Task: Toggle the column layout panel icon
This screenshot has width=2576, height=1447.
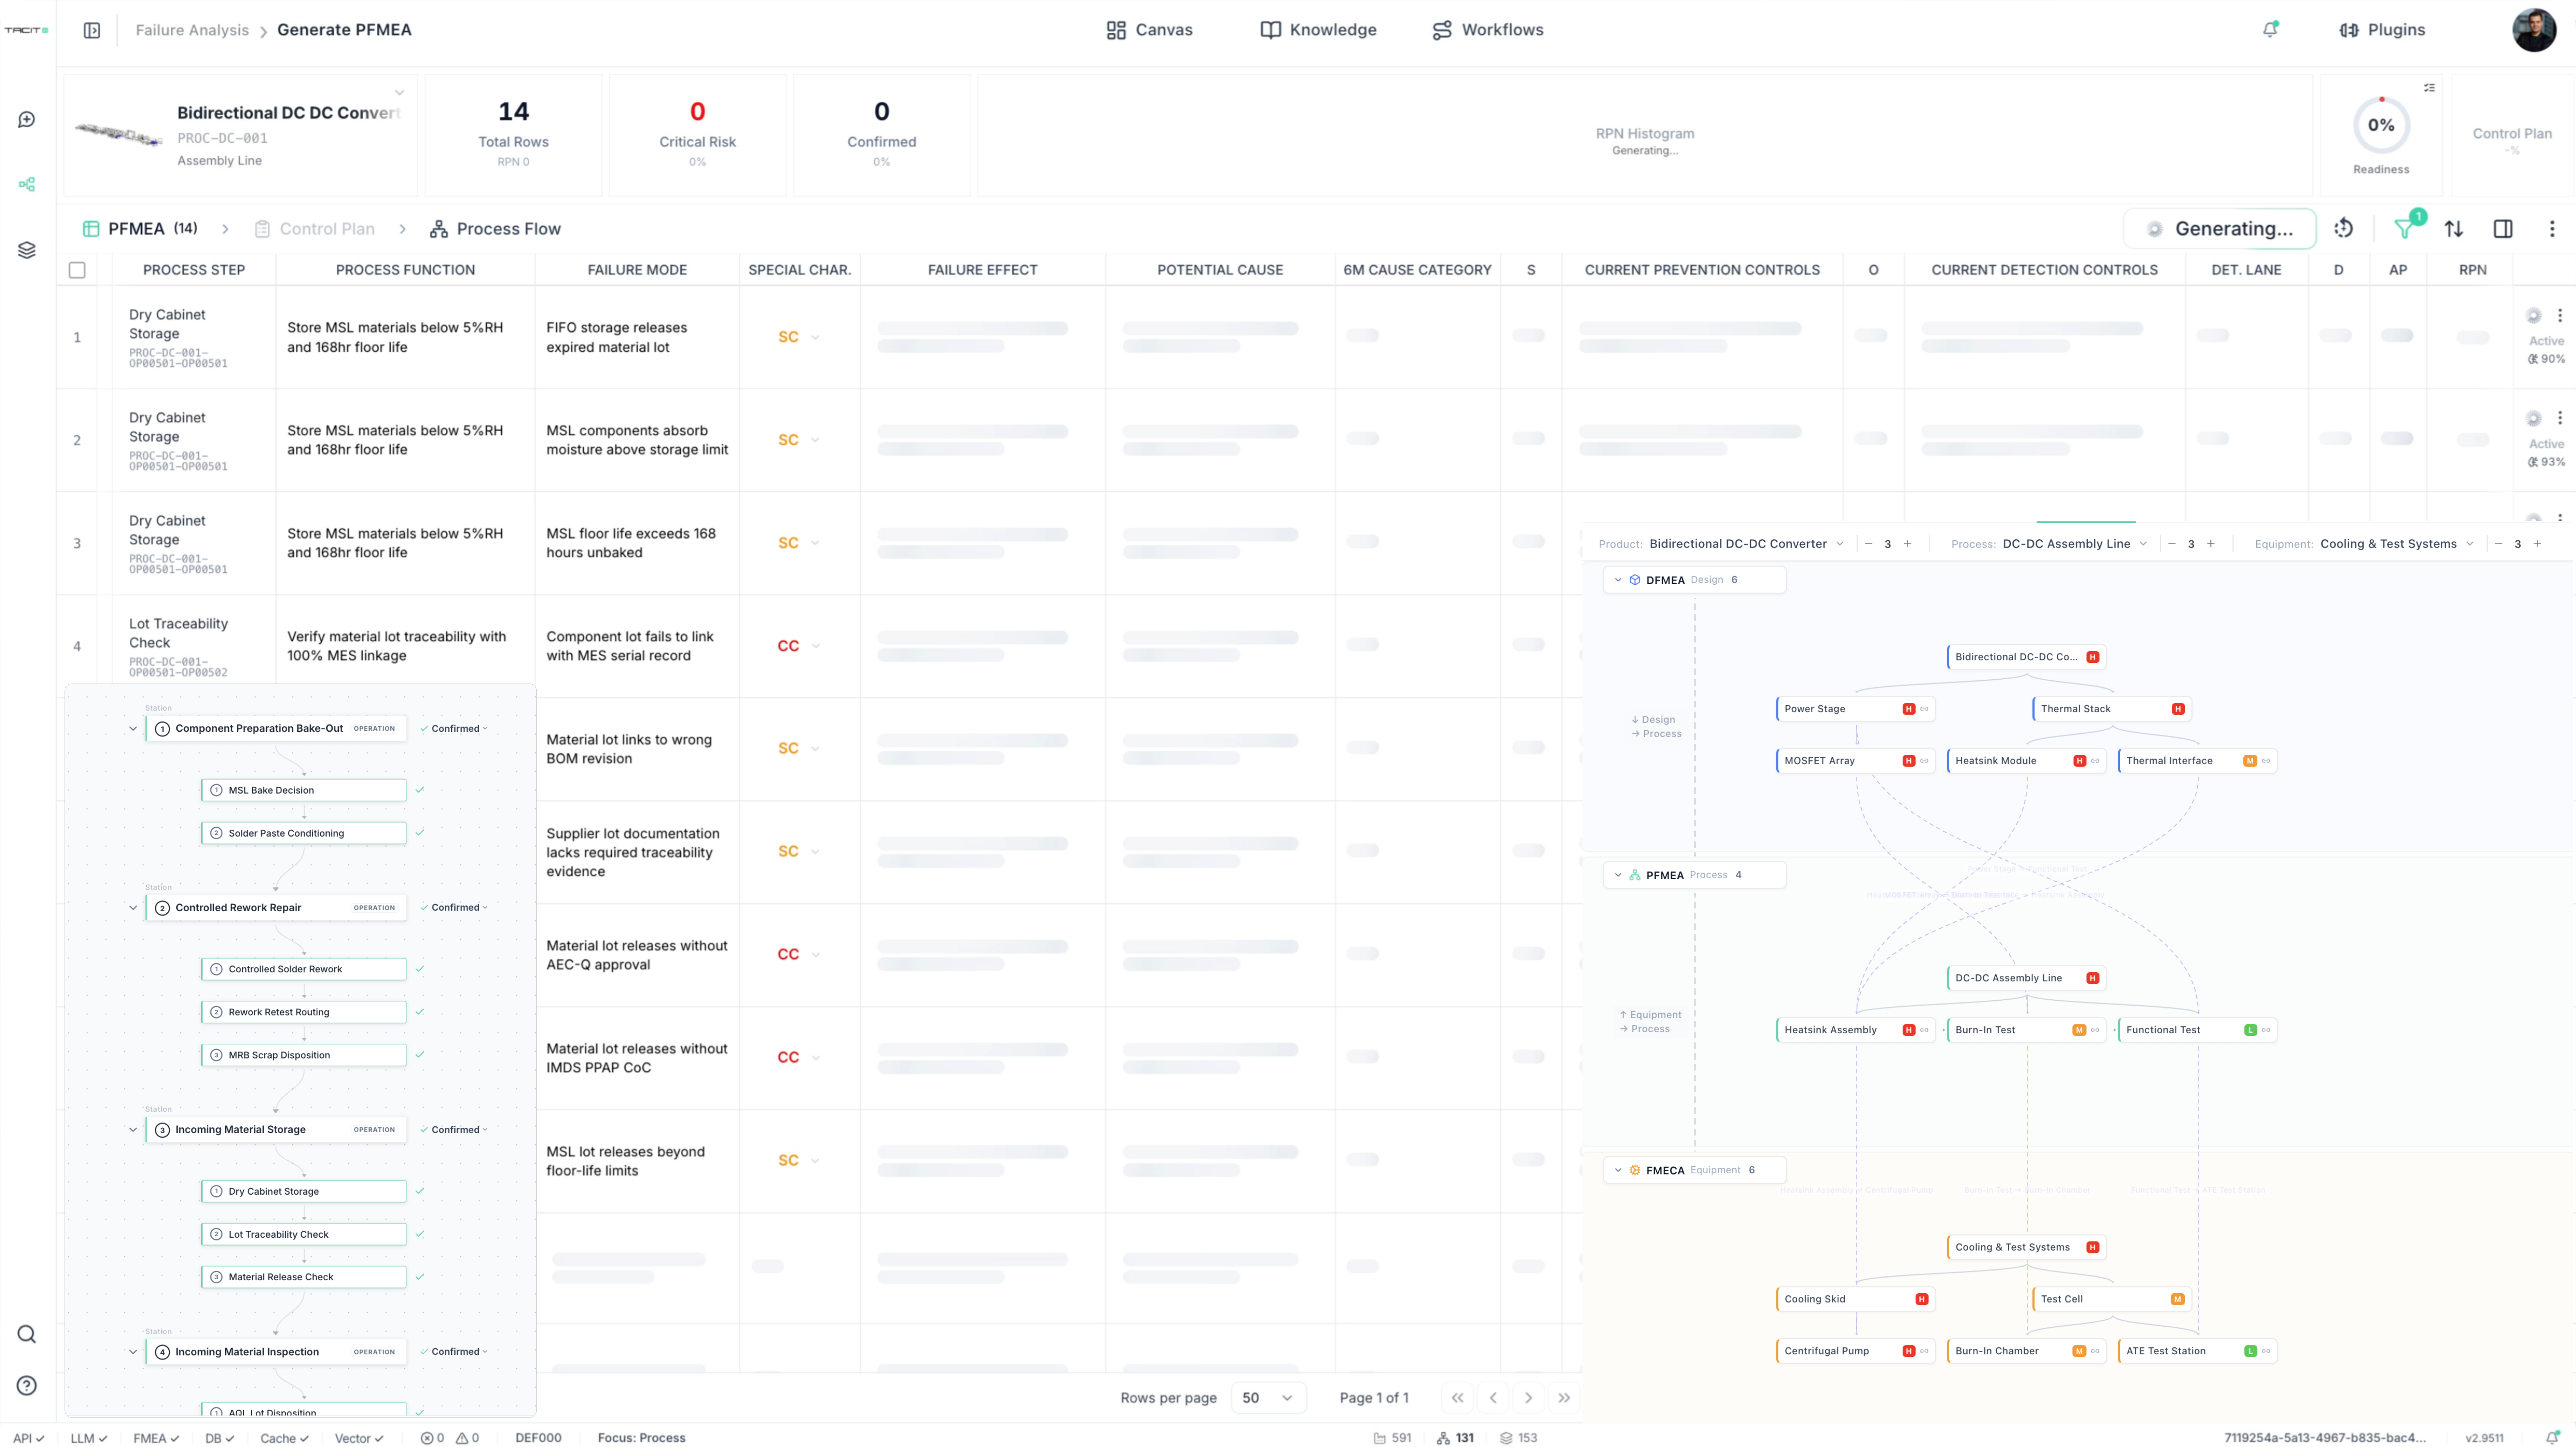Action: 2503,229
